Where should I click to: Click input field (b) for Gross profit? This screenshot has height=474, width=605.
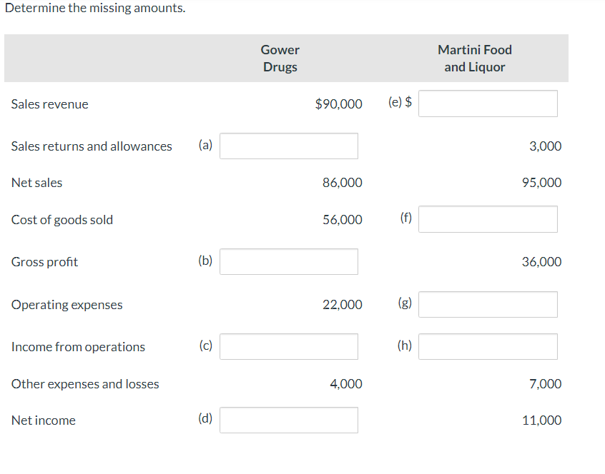coord(289,261)
